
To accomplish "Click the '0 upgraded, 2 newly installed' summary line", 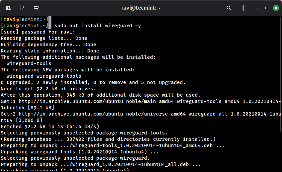I will click(93, 82).
